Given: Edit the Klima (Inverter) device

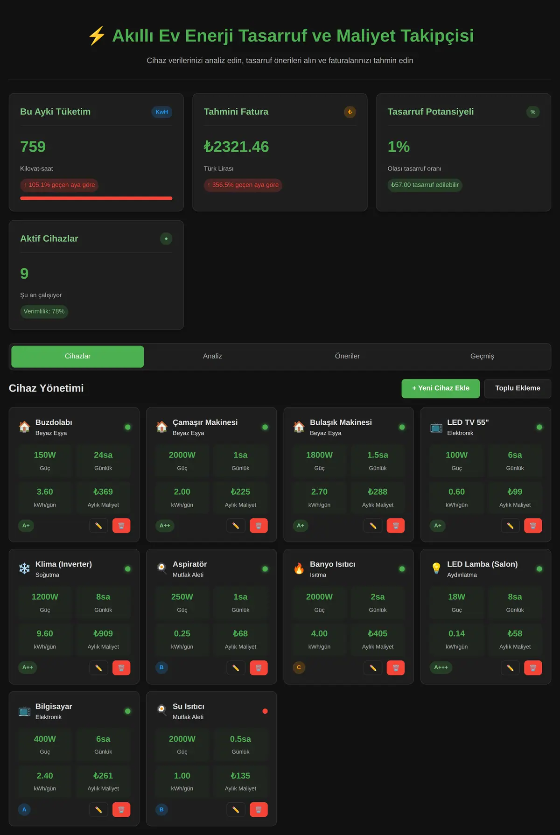Looking at the screenshot, I should tap(98, 668).
